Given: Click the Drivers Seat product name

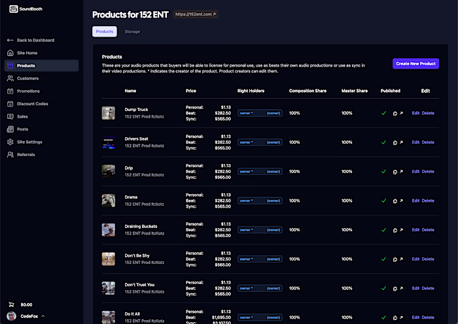Looking at the screenshot, I should [136, 139].
